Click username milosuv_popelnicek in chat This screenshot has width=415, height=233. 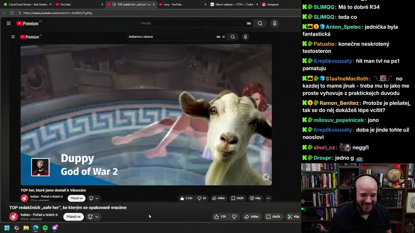(x=339, y=120)
